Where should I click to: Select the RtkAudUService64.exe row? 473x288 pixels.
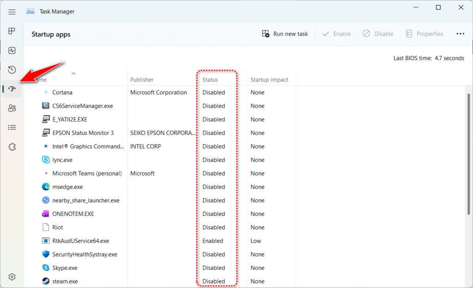81,241
